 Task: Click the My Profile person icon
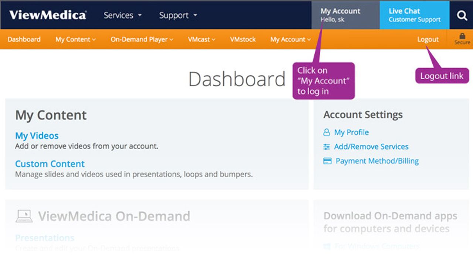click(327, 132)
